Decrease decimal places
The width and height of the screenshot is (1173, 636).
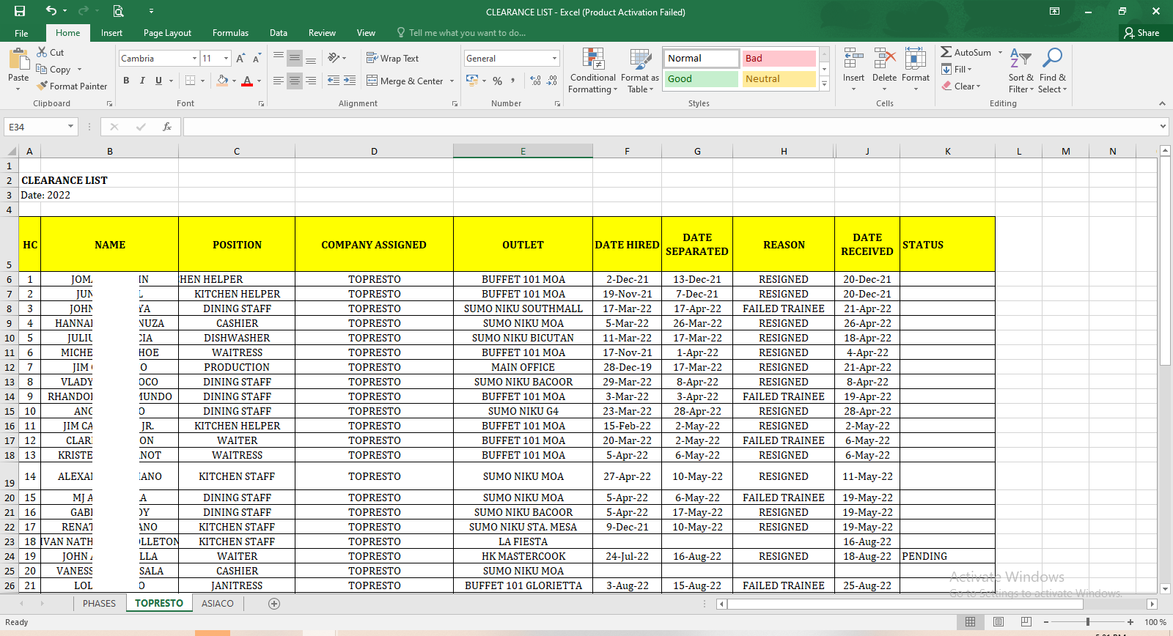[x=552, y=81]
